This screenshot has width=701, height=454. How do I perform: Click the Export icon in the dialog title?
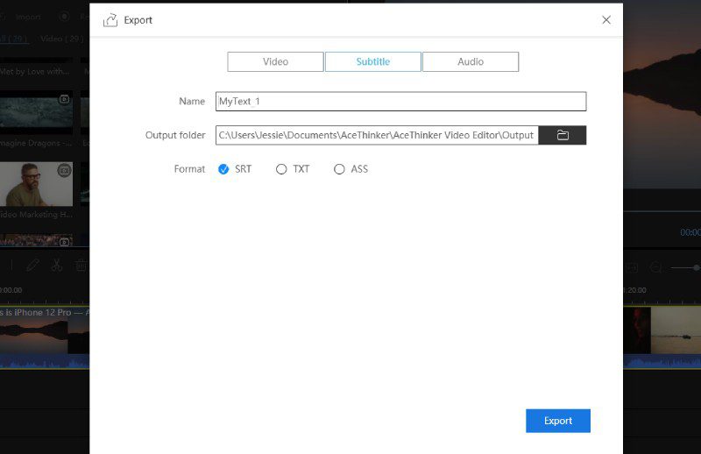click(110, 20)
